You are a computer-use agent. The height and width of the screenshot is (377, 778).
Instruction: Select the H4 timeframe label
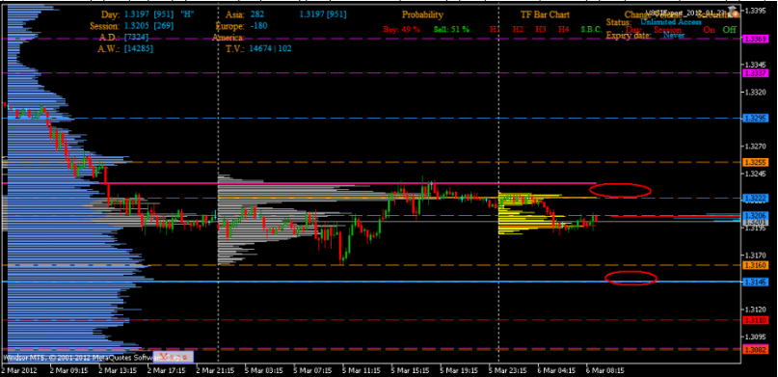(563, 29)
